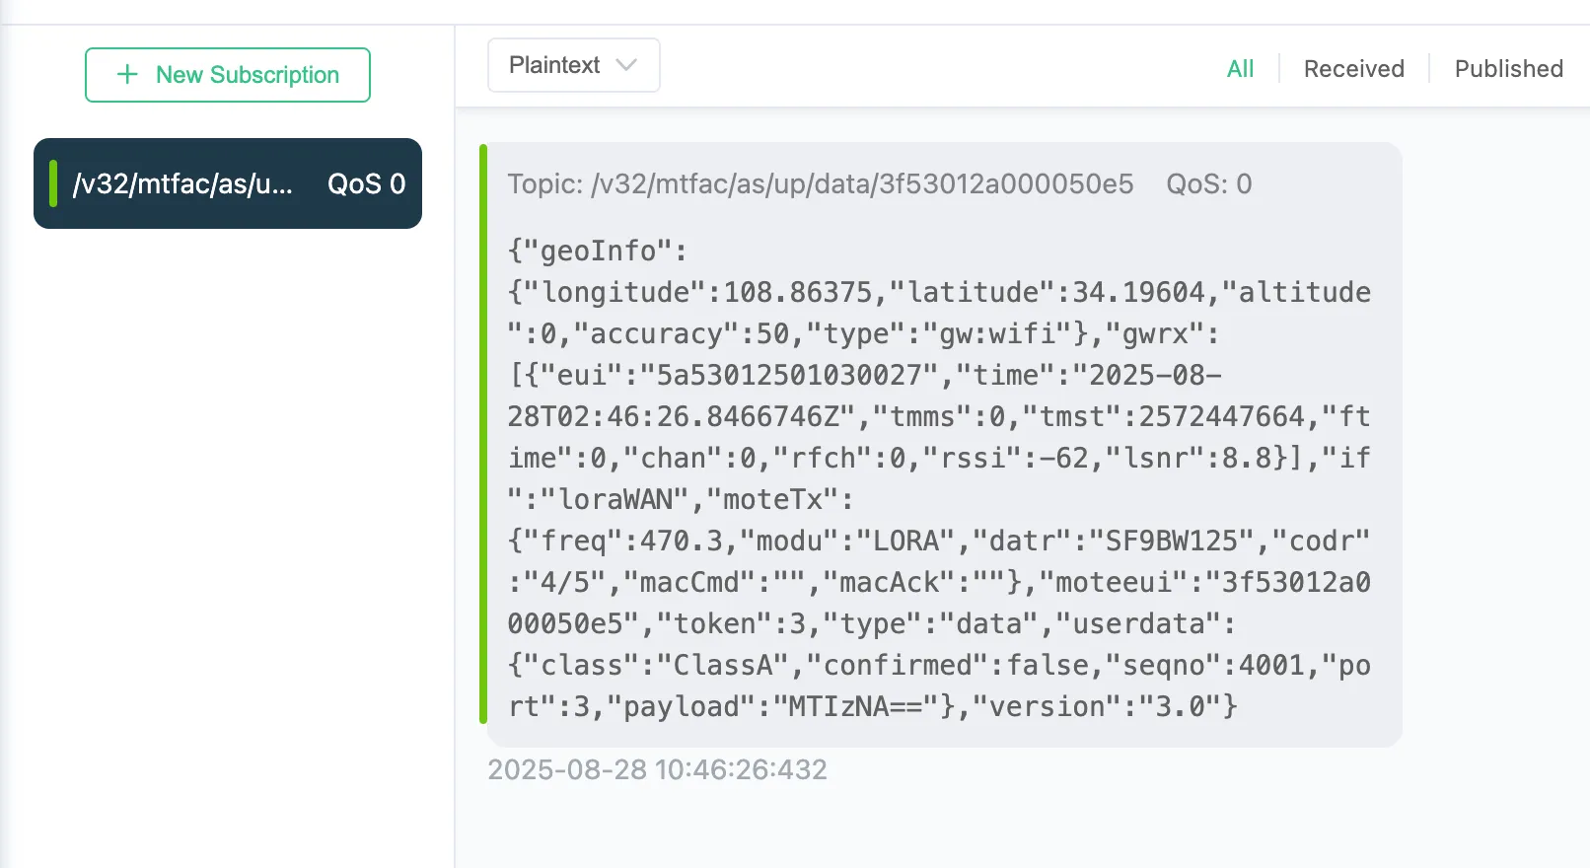This screenshot has width=1590, height=868.
Task: Click the green color marker on subscription
Action: click(x=53, y=183)
